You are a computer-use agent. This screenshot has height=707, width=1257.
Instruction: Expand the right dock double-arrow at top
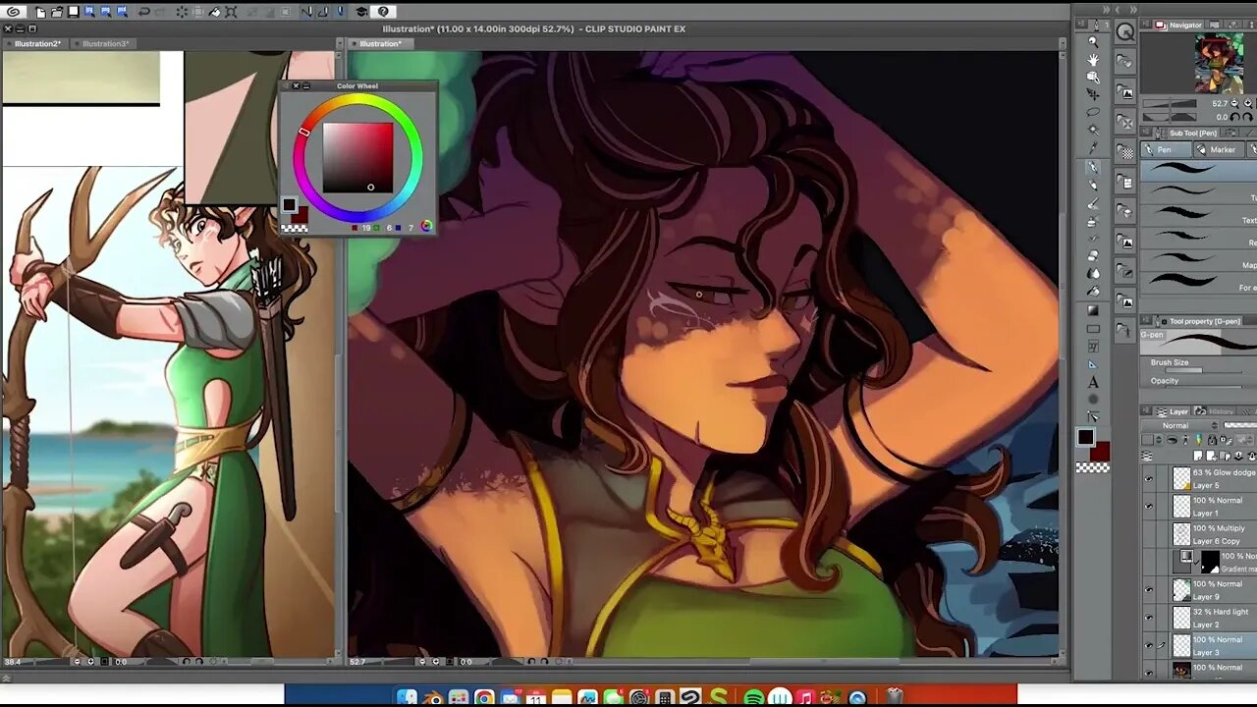1131,10
